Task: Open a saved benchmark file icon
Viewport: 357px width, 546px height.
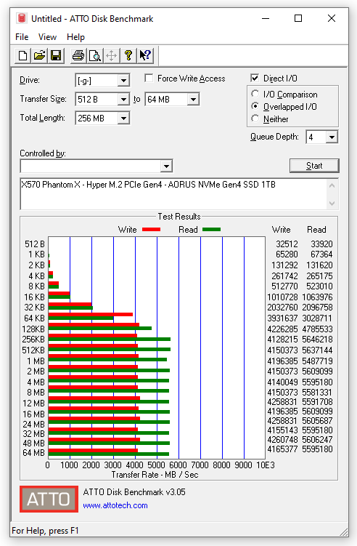Action: (x=40, y=56)
